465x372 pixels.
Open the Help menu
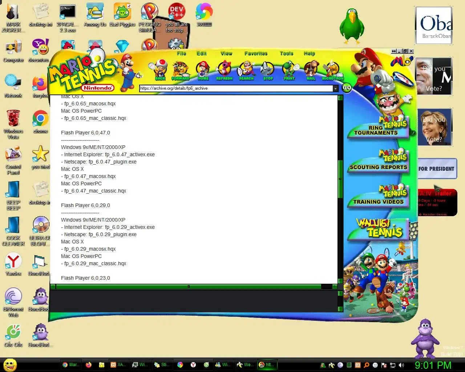310,53
